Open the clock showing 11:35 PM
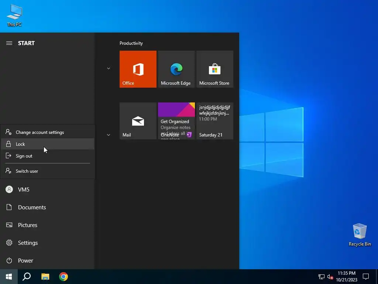378x284 pixels. (346, 277)
